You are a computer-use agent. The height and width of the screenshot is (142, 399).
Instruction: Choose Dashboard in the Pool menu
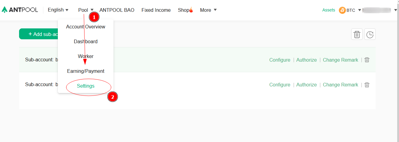pos(86,41)
